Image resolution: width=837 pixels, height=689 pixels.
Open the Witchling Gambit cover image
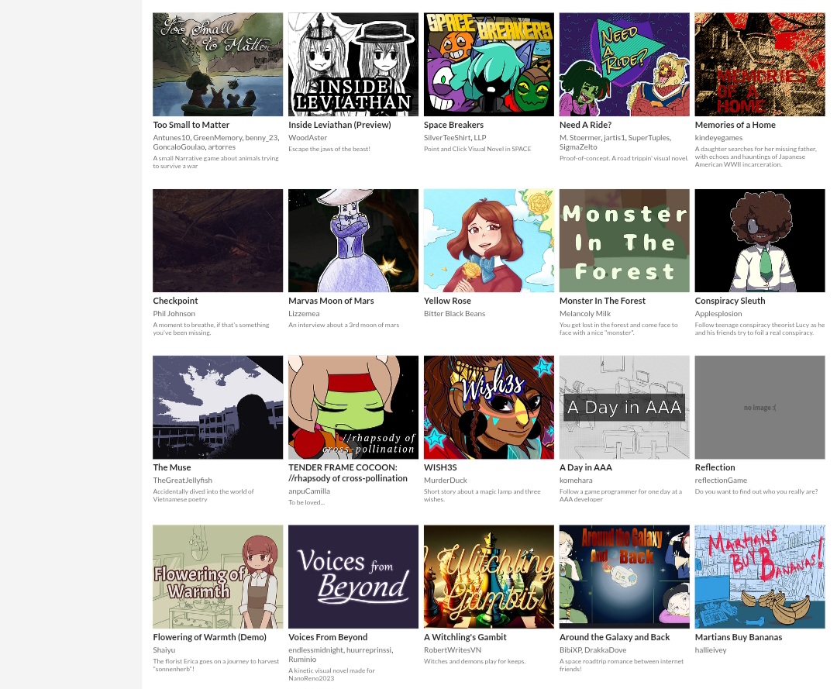pos(489,577)
